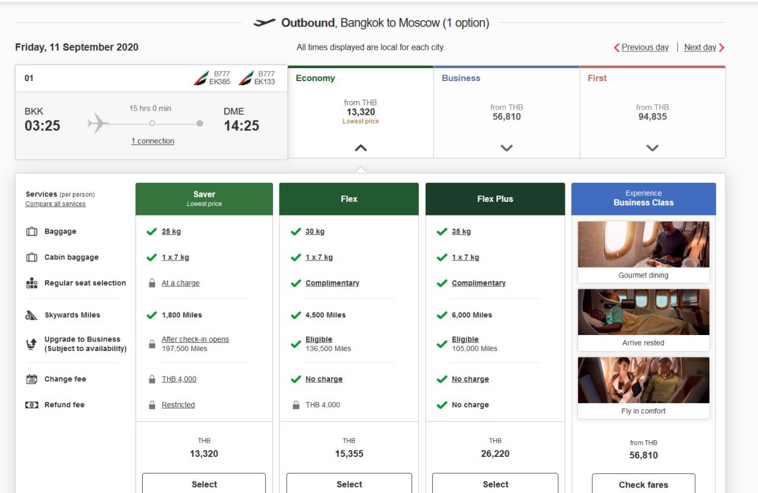Go to Previous day link

point(645,47)
